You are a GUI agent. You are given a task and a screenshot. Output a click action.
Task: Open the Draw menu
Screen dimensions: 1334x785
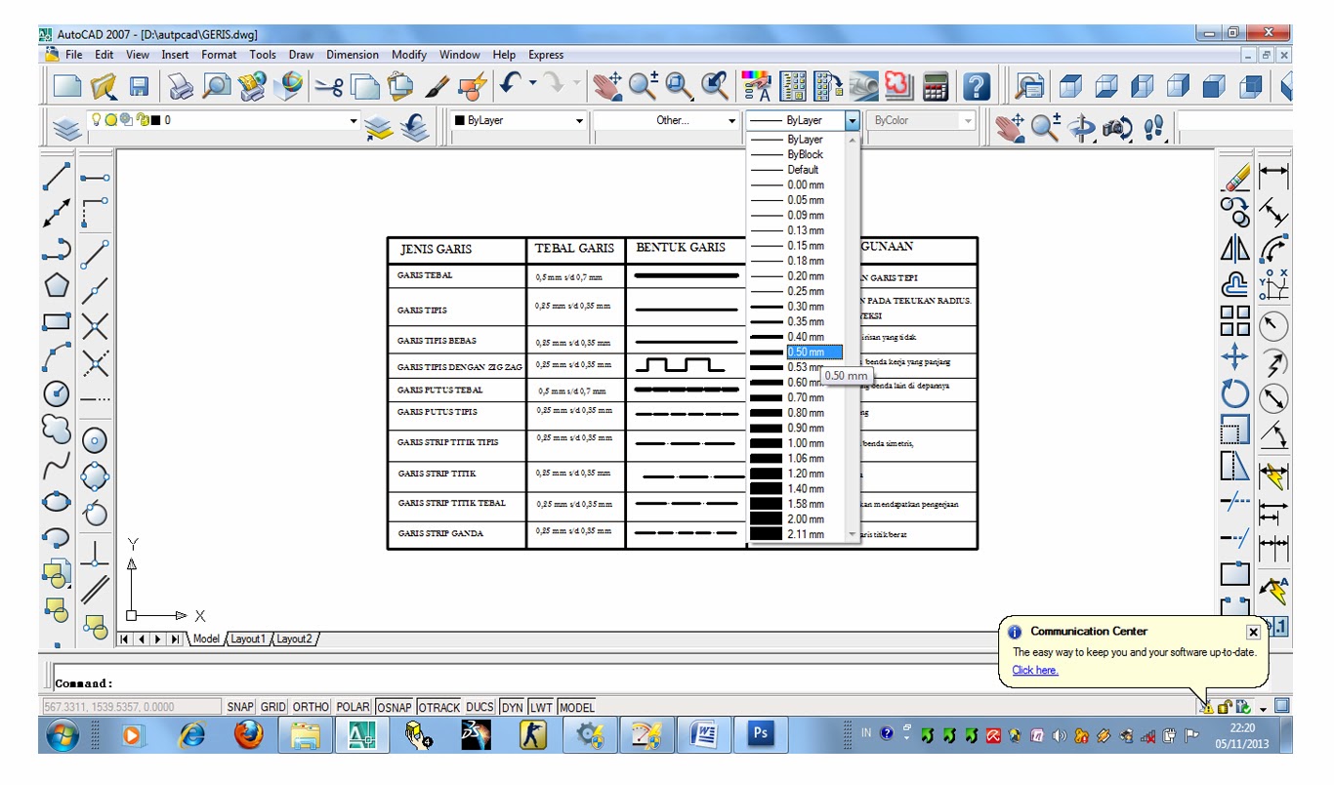click(301, 54)
